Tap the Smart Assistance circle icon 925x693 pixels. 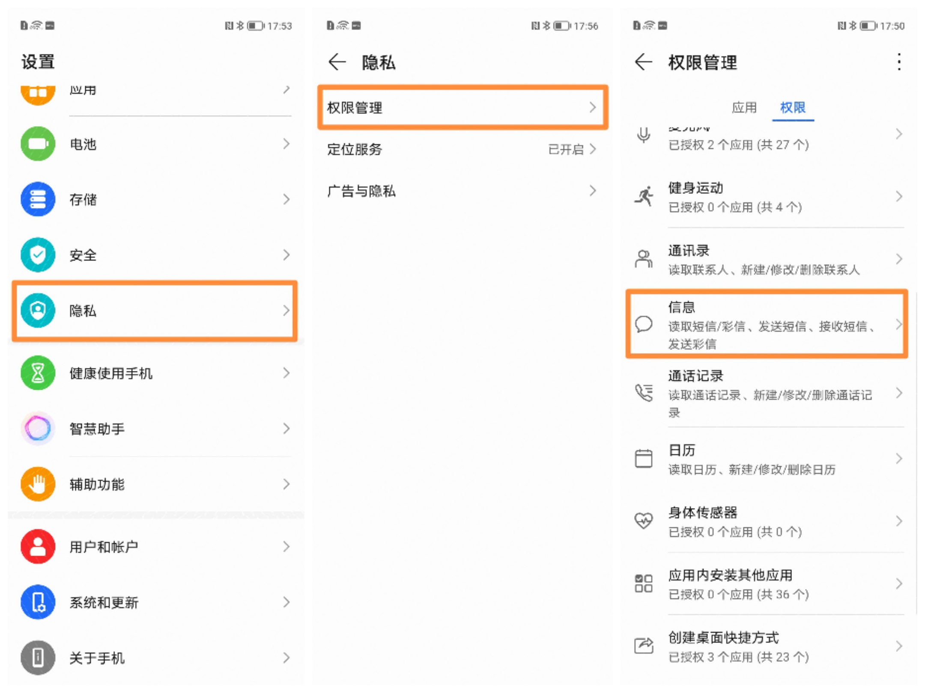38,429
